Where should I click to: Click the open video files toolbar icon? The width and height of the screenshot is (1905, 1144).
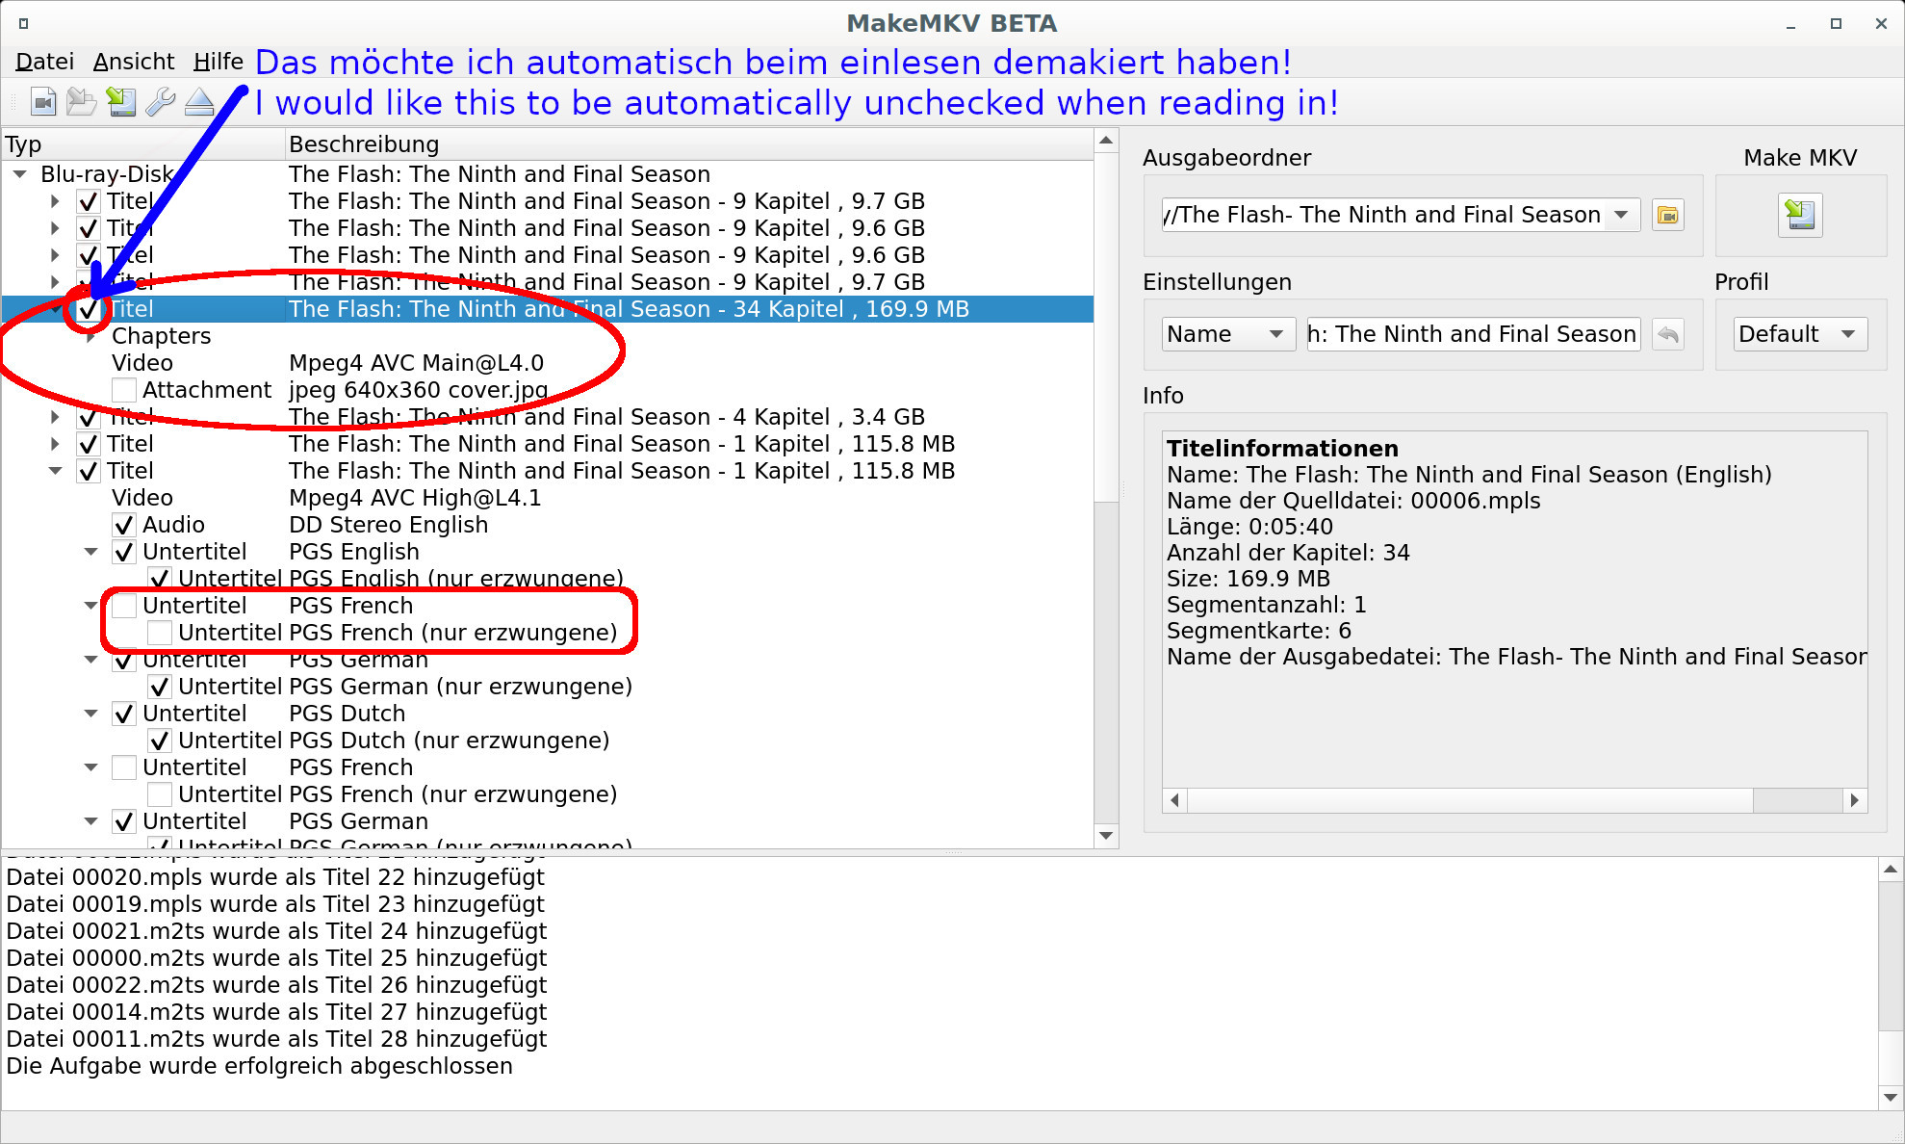(43, 102)
